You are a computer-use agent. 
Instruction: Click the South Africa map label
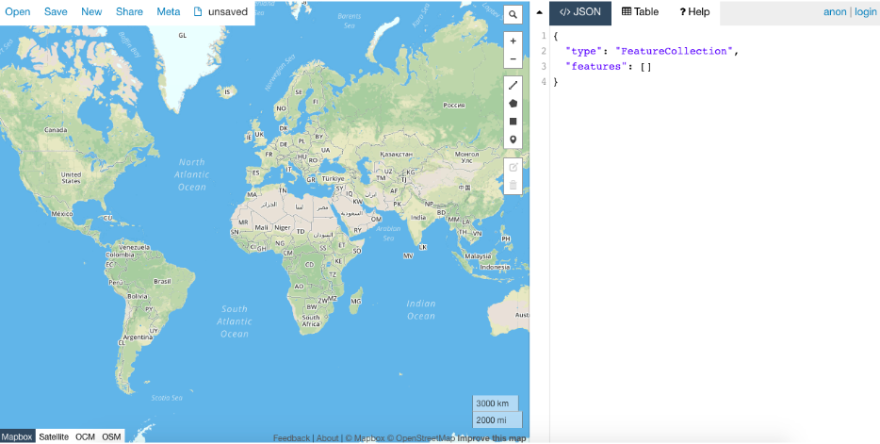(311, 321)
